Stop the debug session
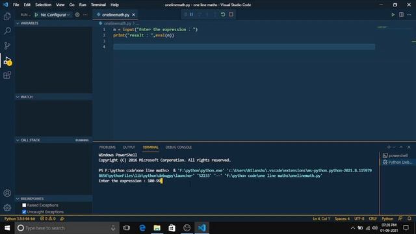 click(x=231, y=14)
